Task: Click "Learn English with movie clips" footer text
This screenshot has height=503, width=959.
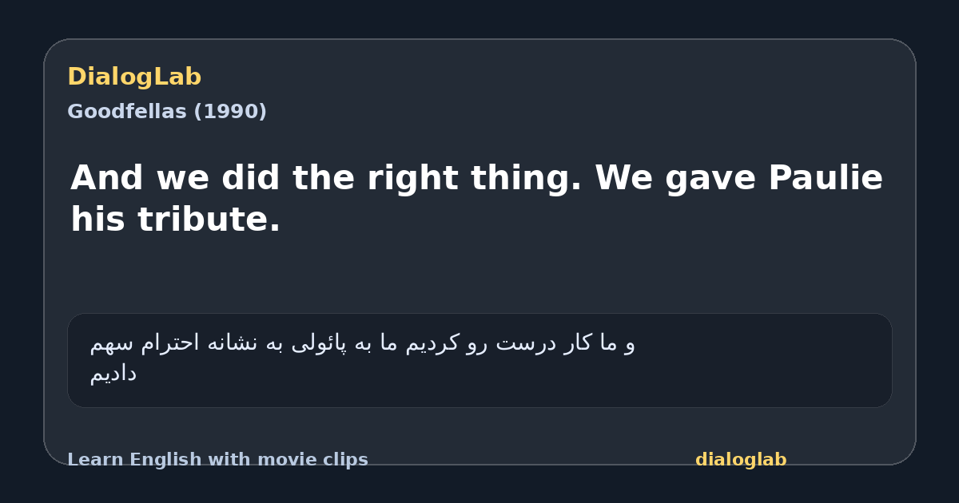Action: point(217,460)
